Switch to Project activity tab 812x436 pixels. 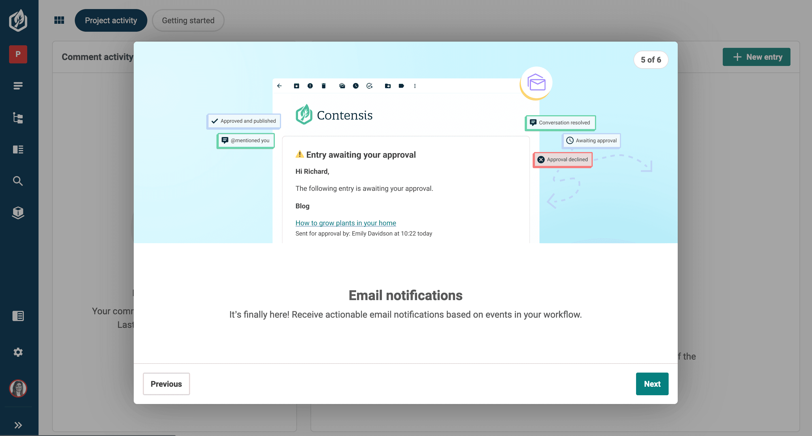coord(111,20)
